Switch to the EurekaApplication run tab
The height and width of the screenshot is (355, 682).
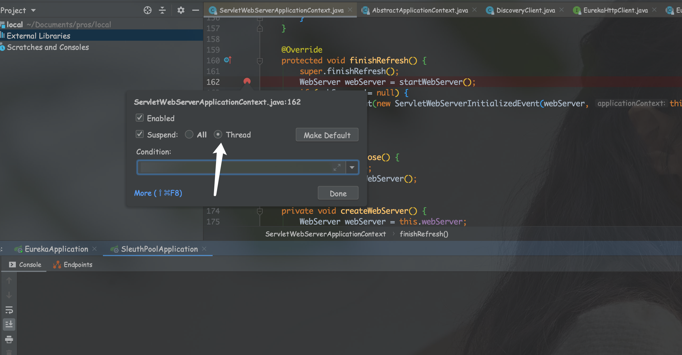pos(56,249)
